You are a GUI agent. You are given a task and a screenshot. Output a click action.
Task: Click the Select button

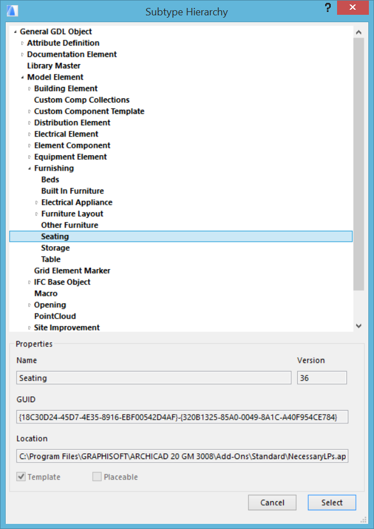coord(332,503)
